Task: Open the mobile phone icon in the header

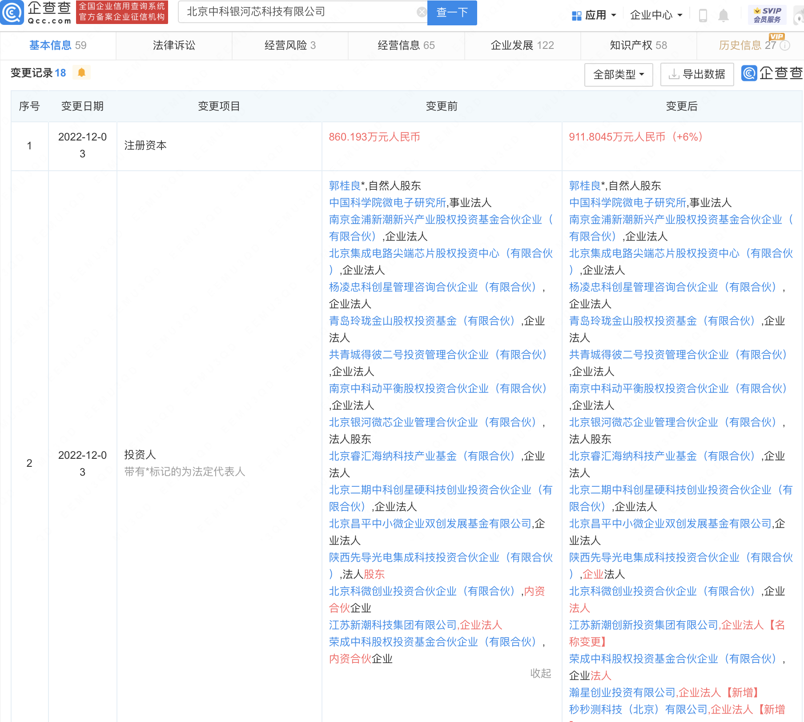Action: tap(703, 16)
